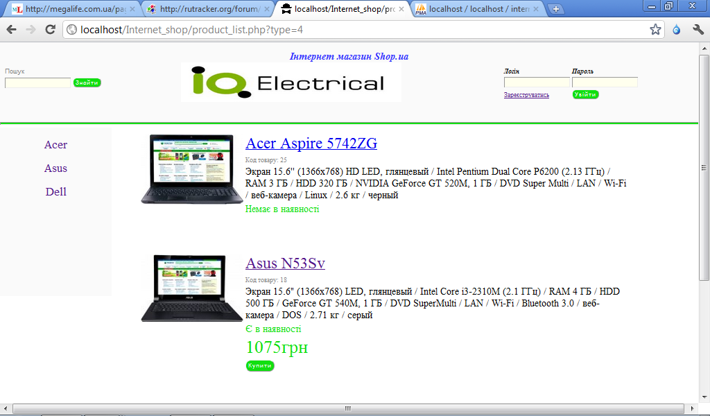Image resolution: width=710 pixels, height=416 pixels.
Task: Switch to the phpMyAdmin localhost tab
Action: tap(477, 9)
